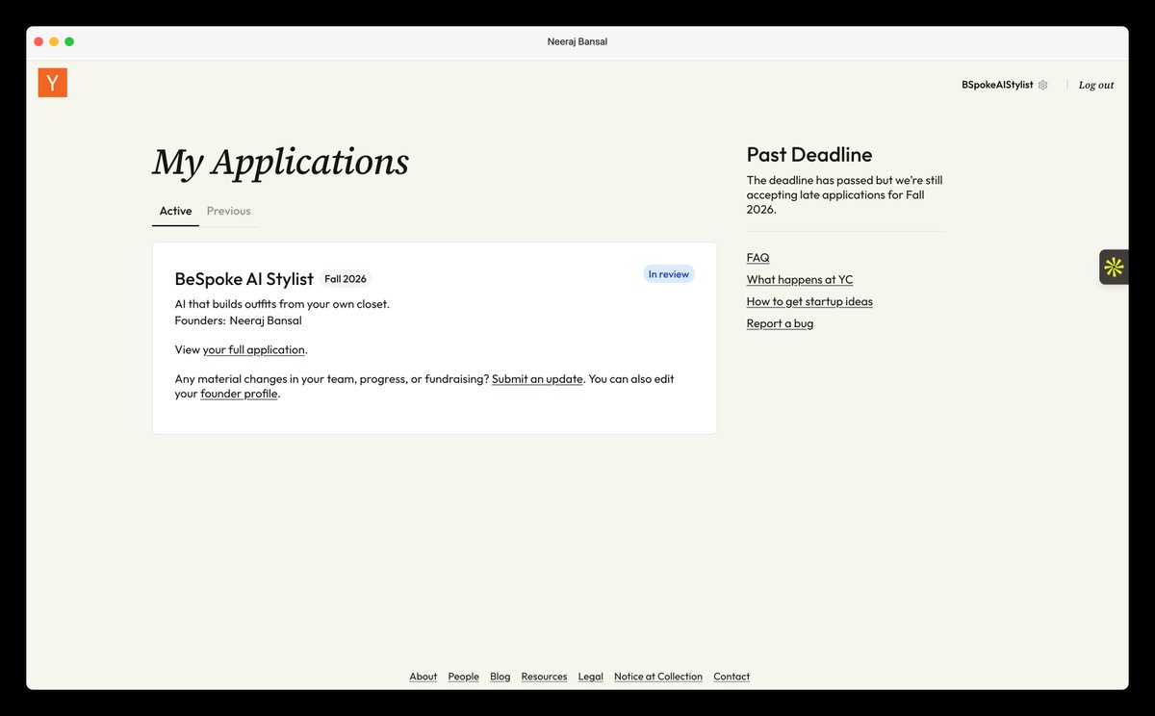Click the yellow minimize window button
1155x716 pixels.
pyautogui.click(x=54, y=41)
